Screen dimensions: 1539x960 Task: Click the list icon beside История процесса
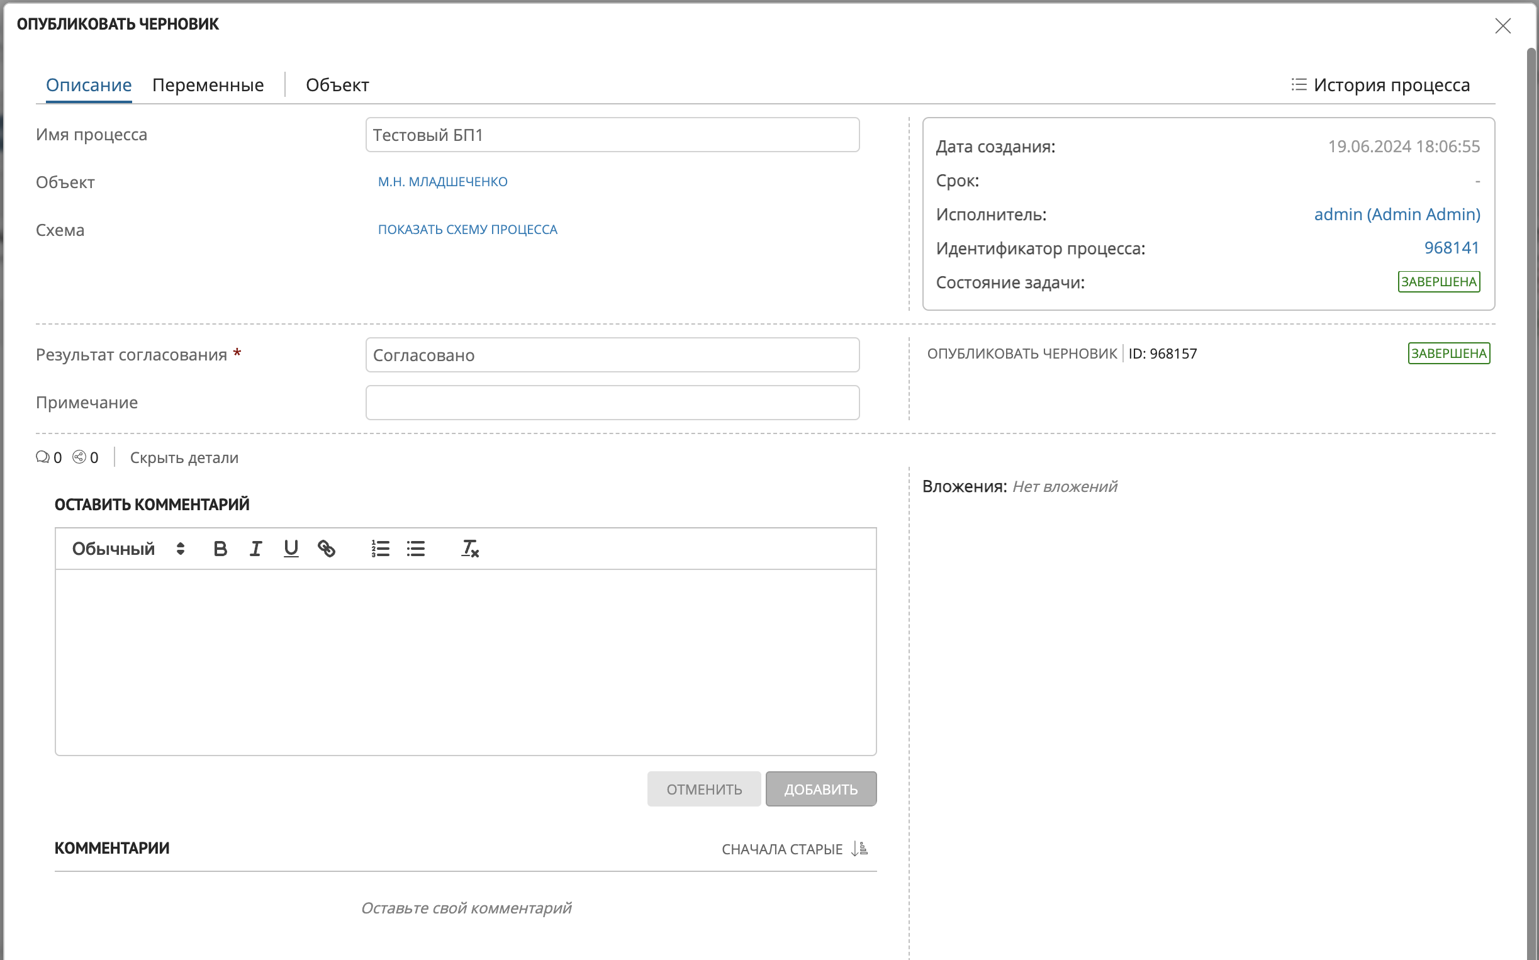[x=1299, y=84]
